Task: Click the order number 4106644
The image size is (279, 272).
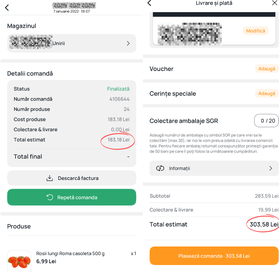Action: tap(119, 99)
